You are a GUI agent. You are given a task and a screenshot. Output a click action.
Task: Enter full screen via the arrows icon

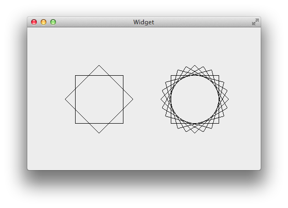pyautogui.click(x=255, y=22)
